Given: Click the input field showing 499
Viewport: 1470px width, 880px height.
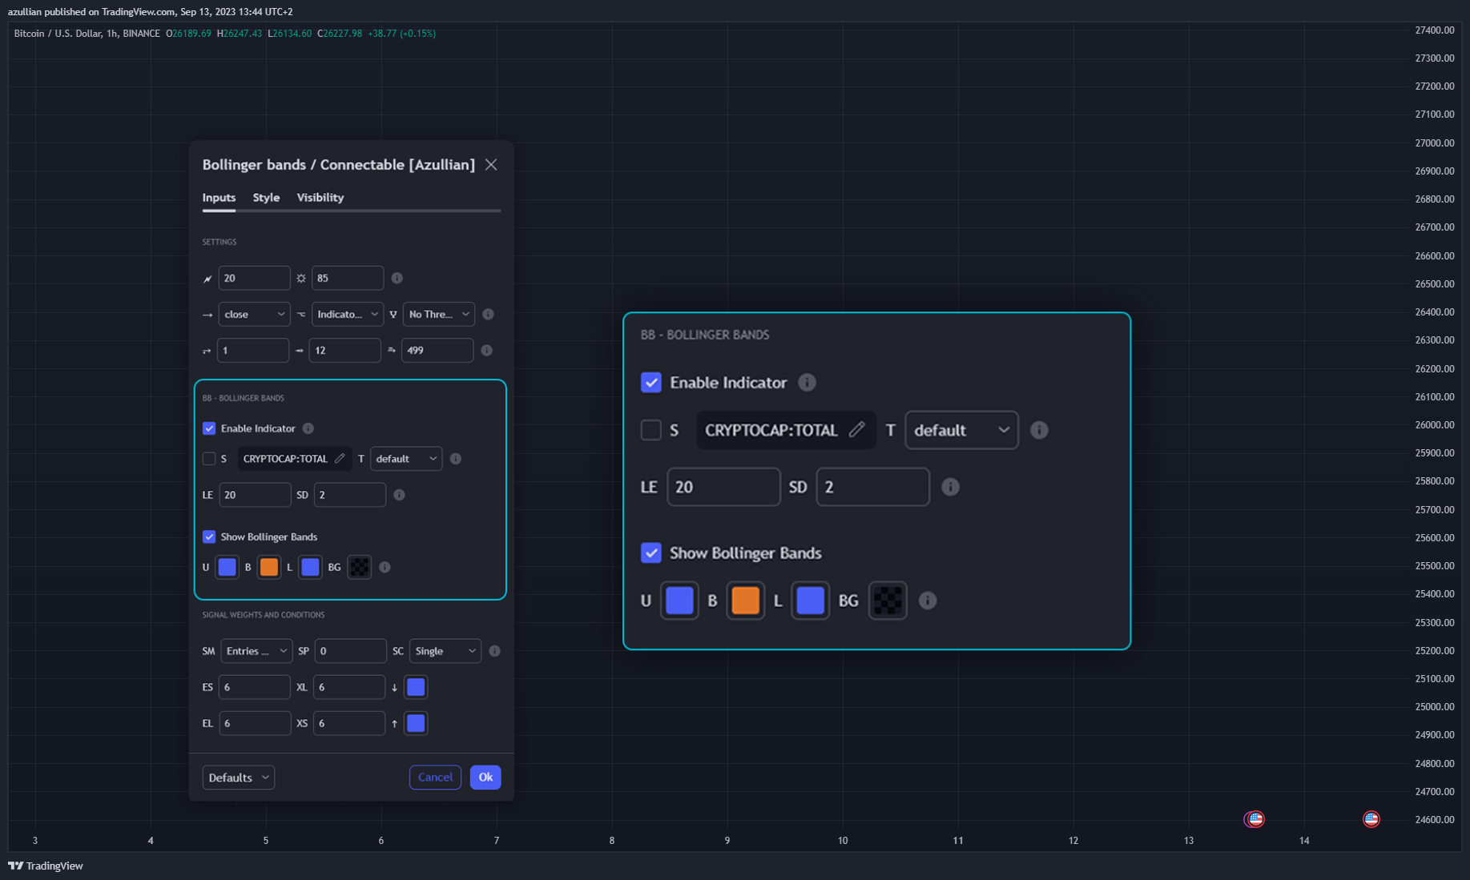Looking at the screenshot, I should tap(437, 350).
